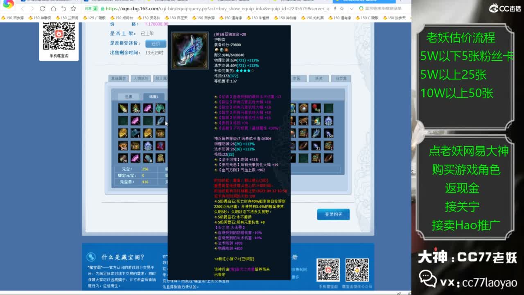Select the inventory item stacked 168
Screen dimensions: 524x295
(x=328, y=133)
